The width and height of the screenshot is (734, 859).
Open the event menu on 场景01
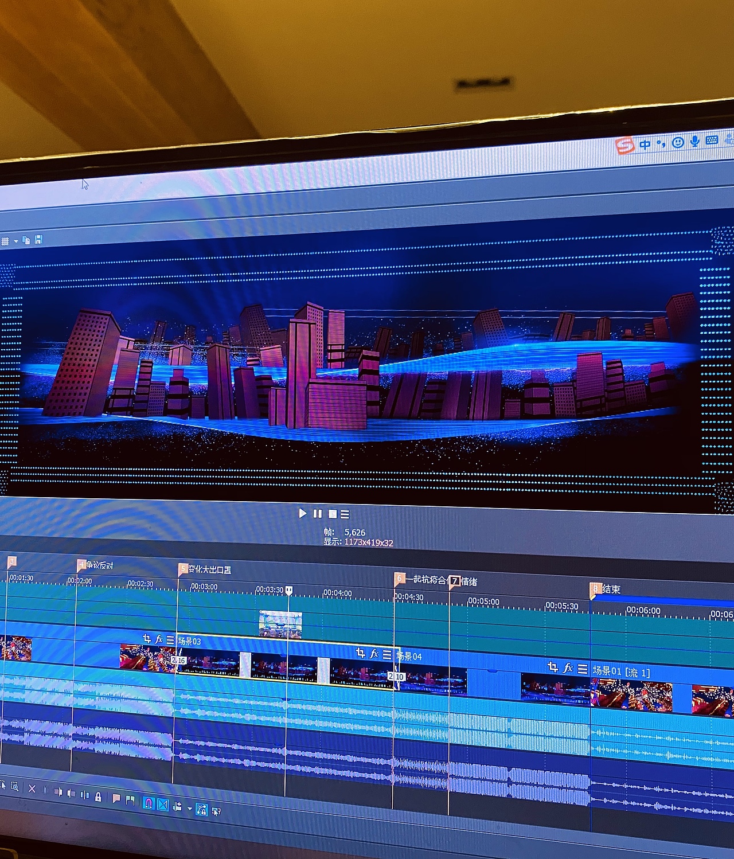(583, 669)
